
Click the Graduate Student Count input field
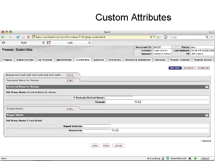120,97
